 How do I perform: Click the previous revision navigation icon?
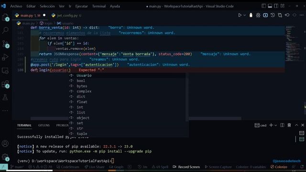[287, 15]
